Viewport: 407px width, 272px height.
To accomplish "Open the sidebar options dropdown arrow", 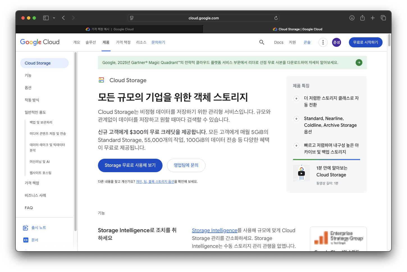I will (x=54, y=18).
